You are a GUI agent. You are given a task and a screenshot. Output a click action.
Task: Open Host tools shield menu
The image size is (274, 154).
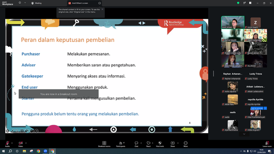[x=160, y=144]
